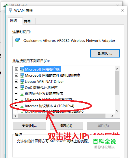This screenshot has height=158, width=128.
Task: Click the Internet 协议版本 4 protocol icon
Action: (22, 107)
